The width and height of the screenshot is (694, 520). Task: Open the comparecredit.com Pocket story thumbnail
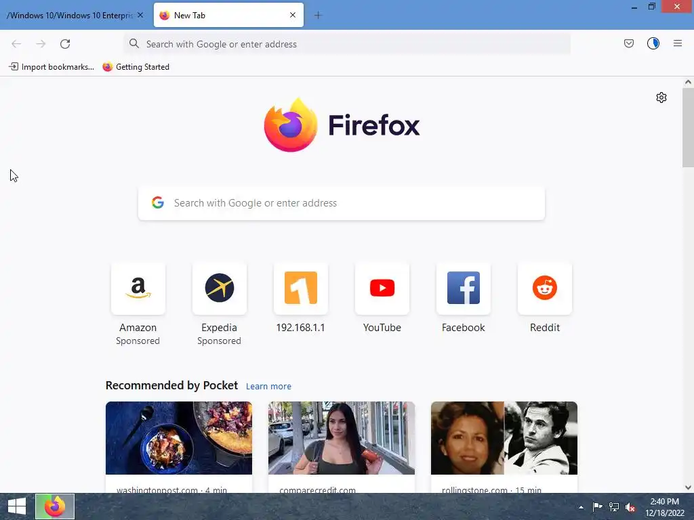coord(342,438)
